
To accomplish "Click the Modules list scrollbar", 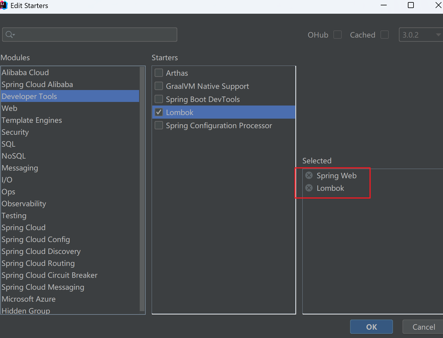I will tap(142, 189).
